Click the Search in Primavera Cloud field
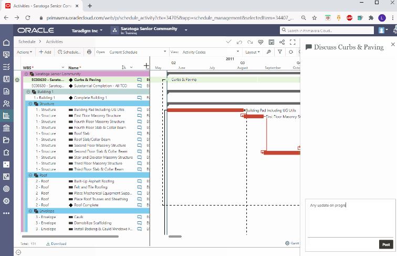 pos(327,30)
